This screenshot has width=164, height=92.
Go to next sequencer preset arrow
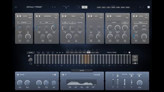pos(126,52)
